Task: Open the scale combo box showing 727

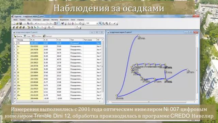Action: (x=92, y=24)
